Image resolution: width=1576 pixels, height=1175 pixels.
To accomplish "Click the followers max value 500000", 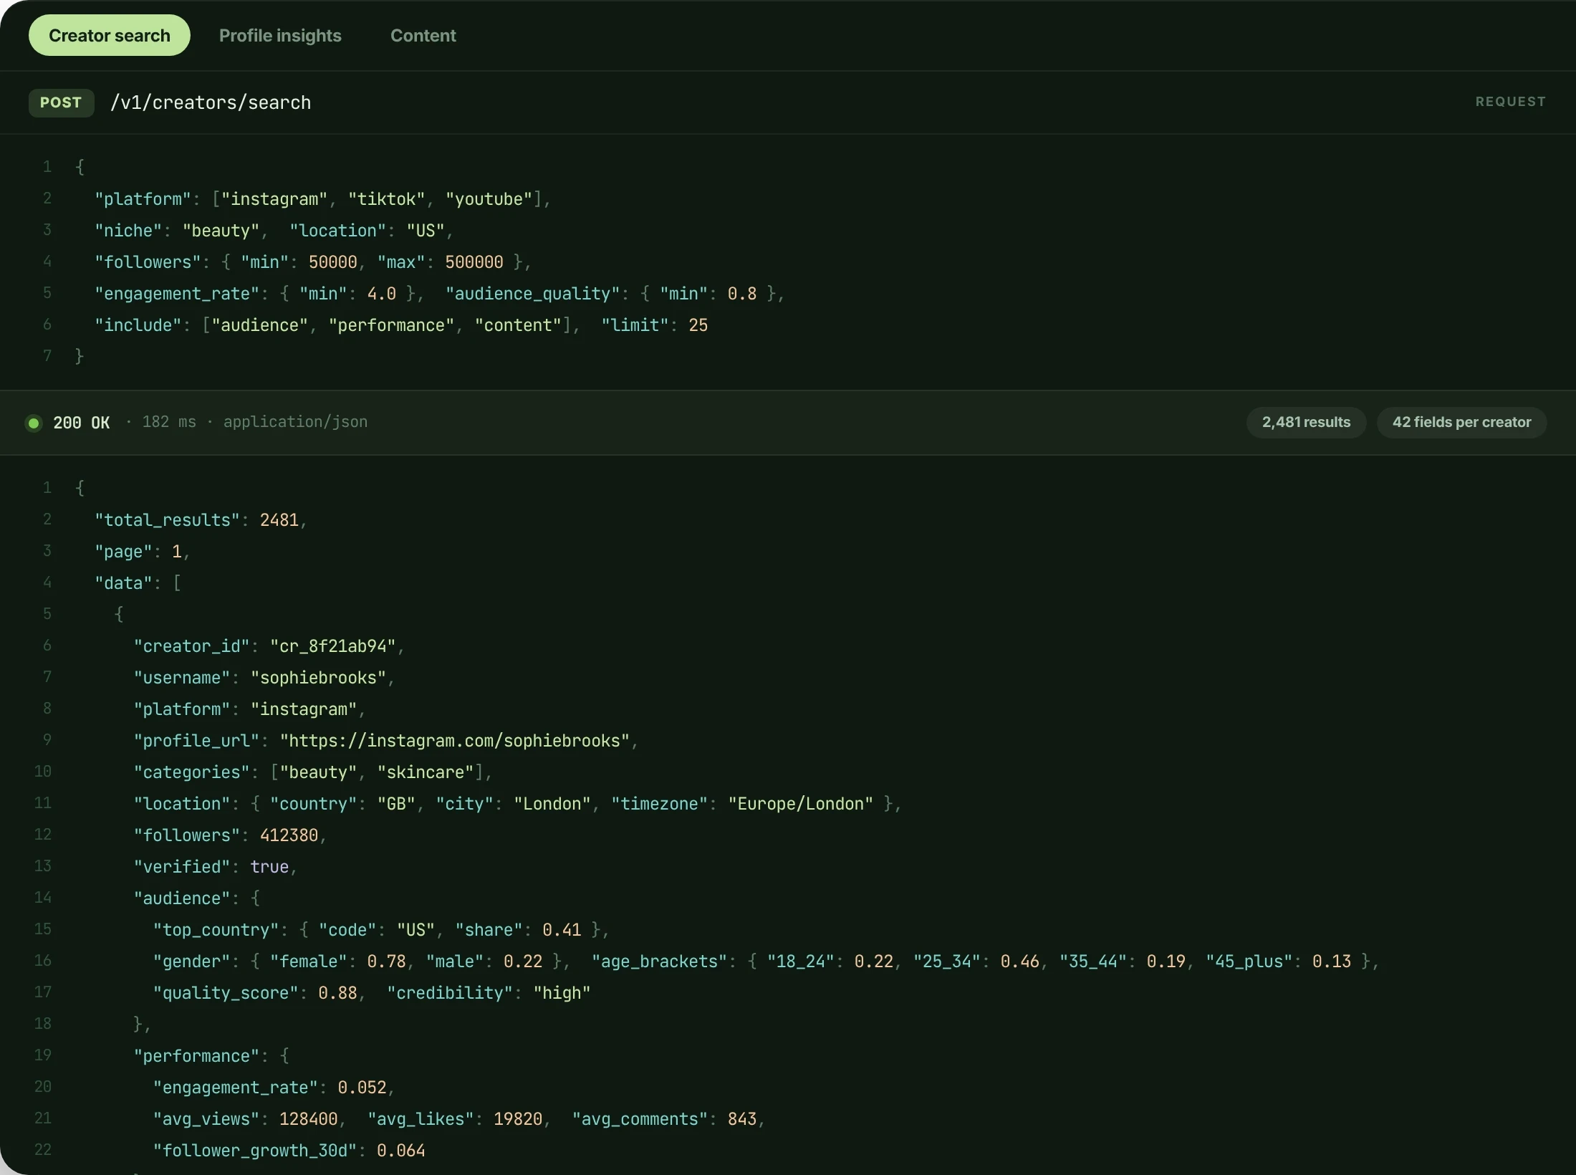I will 474,262.
